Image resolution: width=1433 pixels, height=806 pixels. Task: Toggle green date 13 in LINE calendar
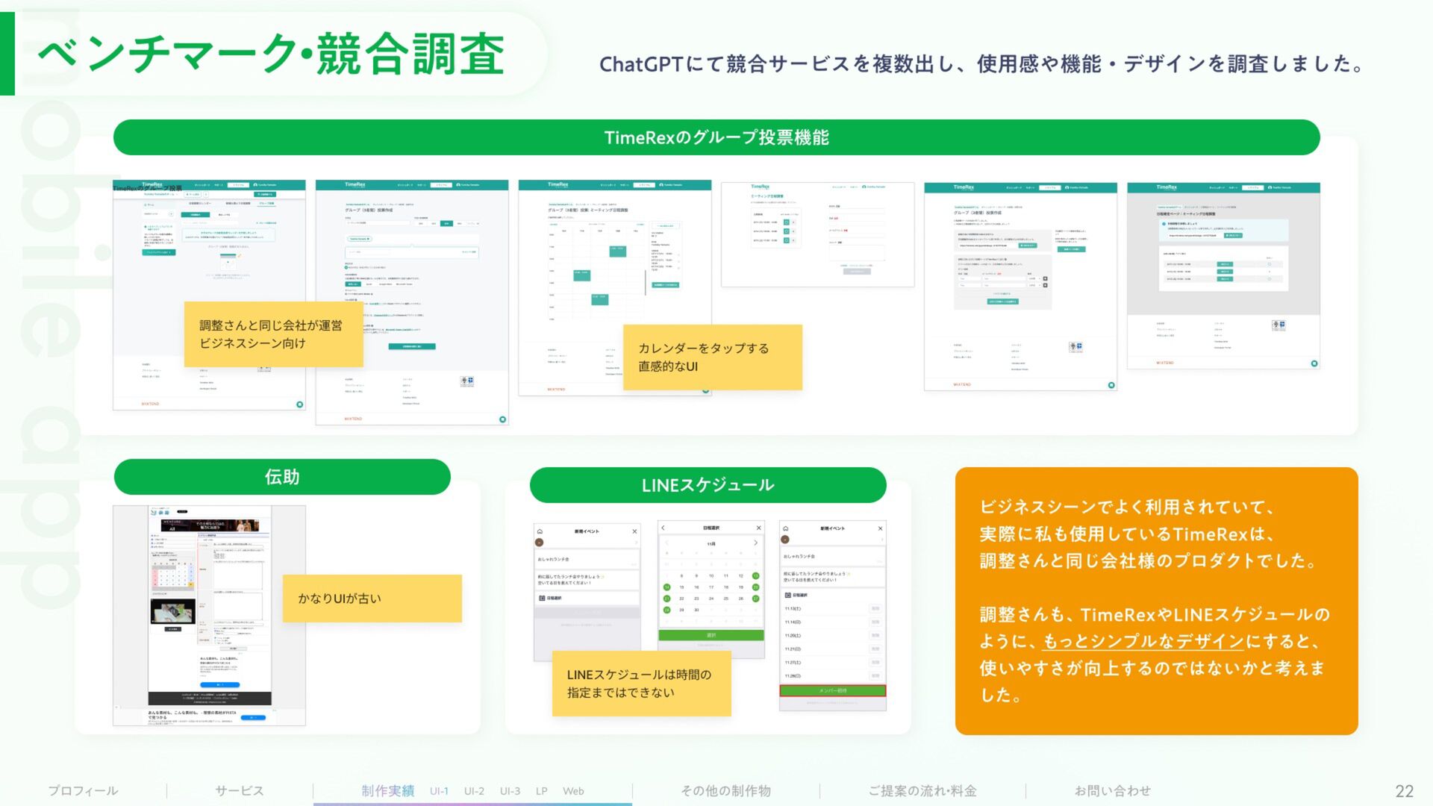[x=755, y=576]
